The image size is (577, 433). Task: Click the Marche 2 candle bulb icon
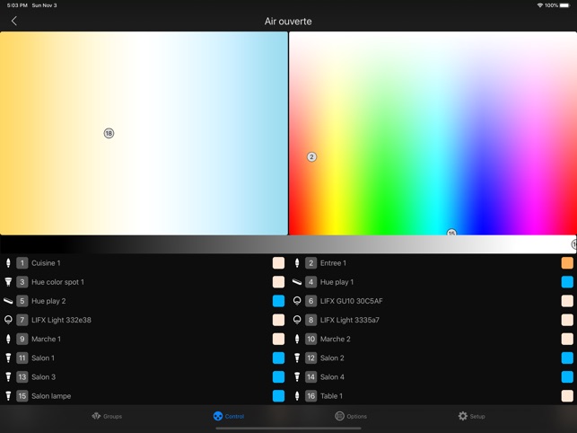(297, 339)
